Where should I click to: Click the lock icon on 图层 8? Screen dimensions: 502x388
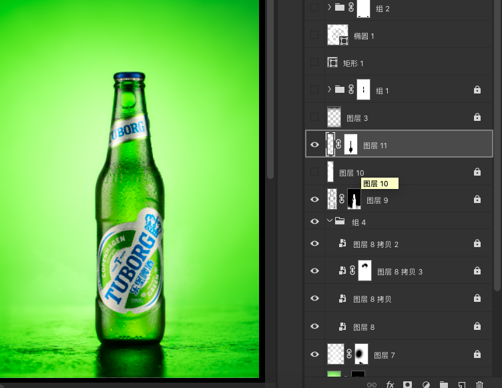[x=477, y=326]
